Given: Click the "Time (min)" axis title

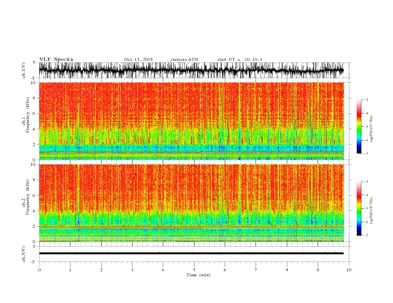Looking at the screenshot, I should 198,275.
